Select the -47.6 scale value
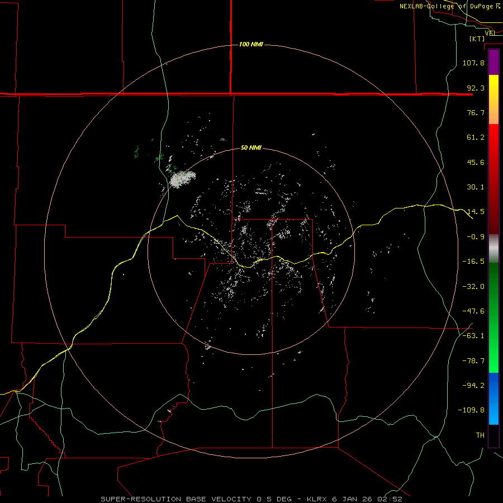Image resolution: width=503 pixels, height=503 pixels. [x=473, y=311]
